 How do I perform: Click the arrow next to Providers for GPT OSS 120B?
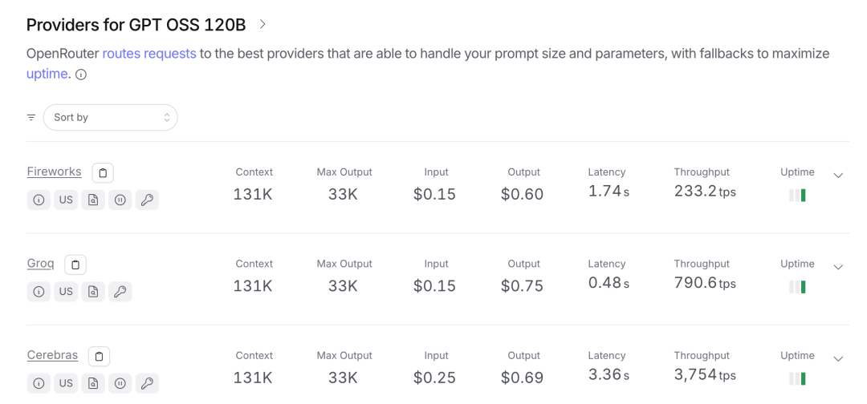click(x=263, y=24)
